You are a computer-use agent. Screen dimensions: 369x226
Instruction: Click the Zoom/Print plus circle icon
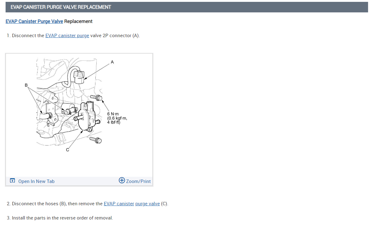122,180
